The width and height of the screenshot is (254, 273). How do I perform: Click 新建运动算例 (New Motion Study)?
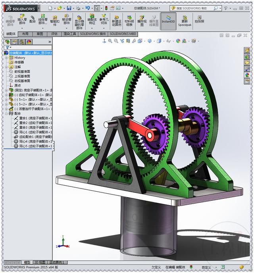point(116,21)
